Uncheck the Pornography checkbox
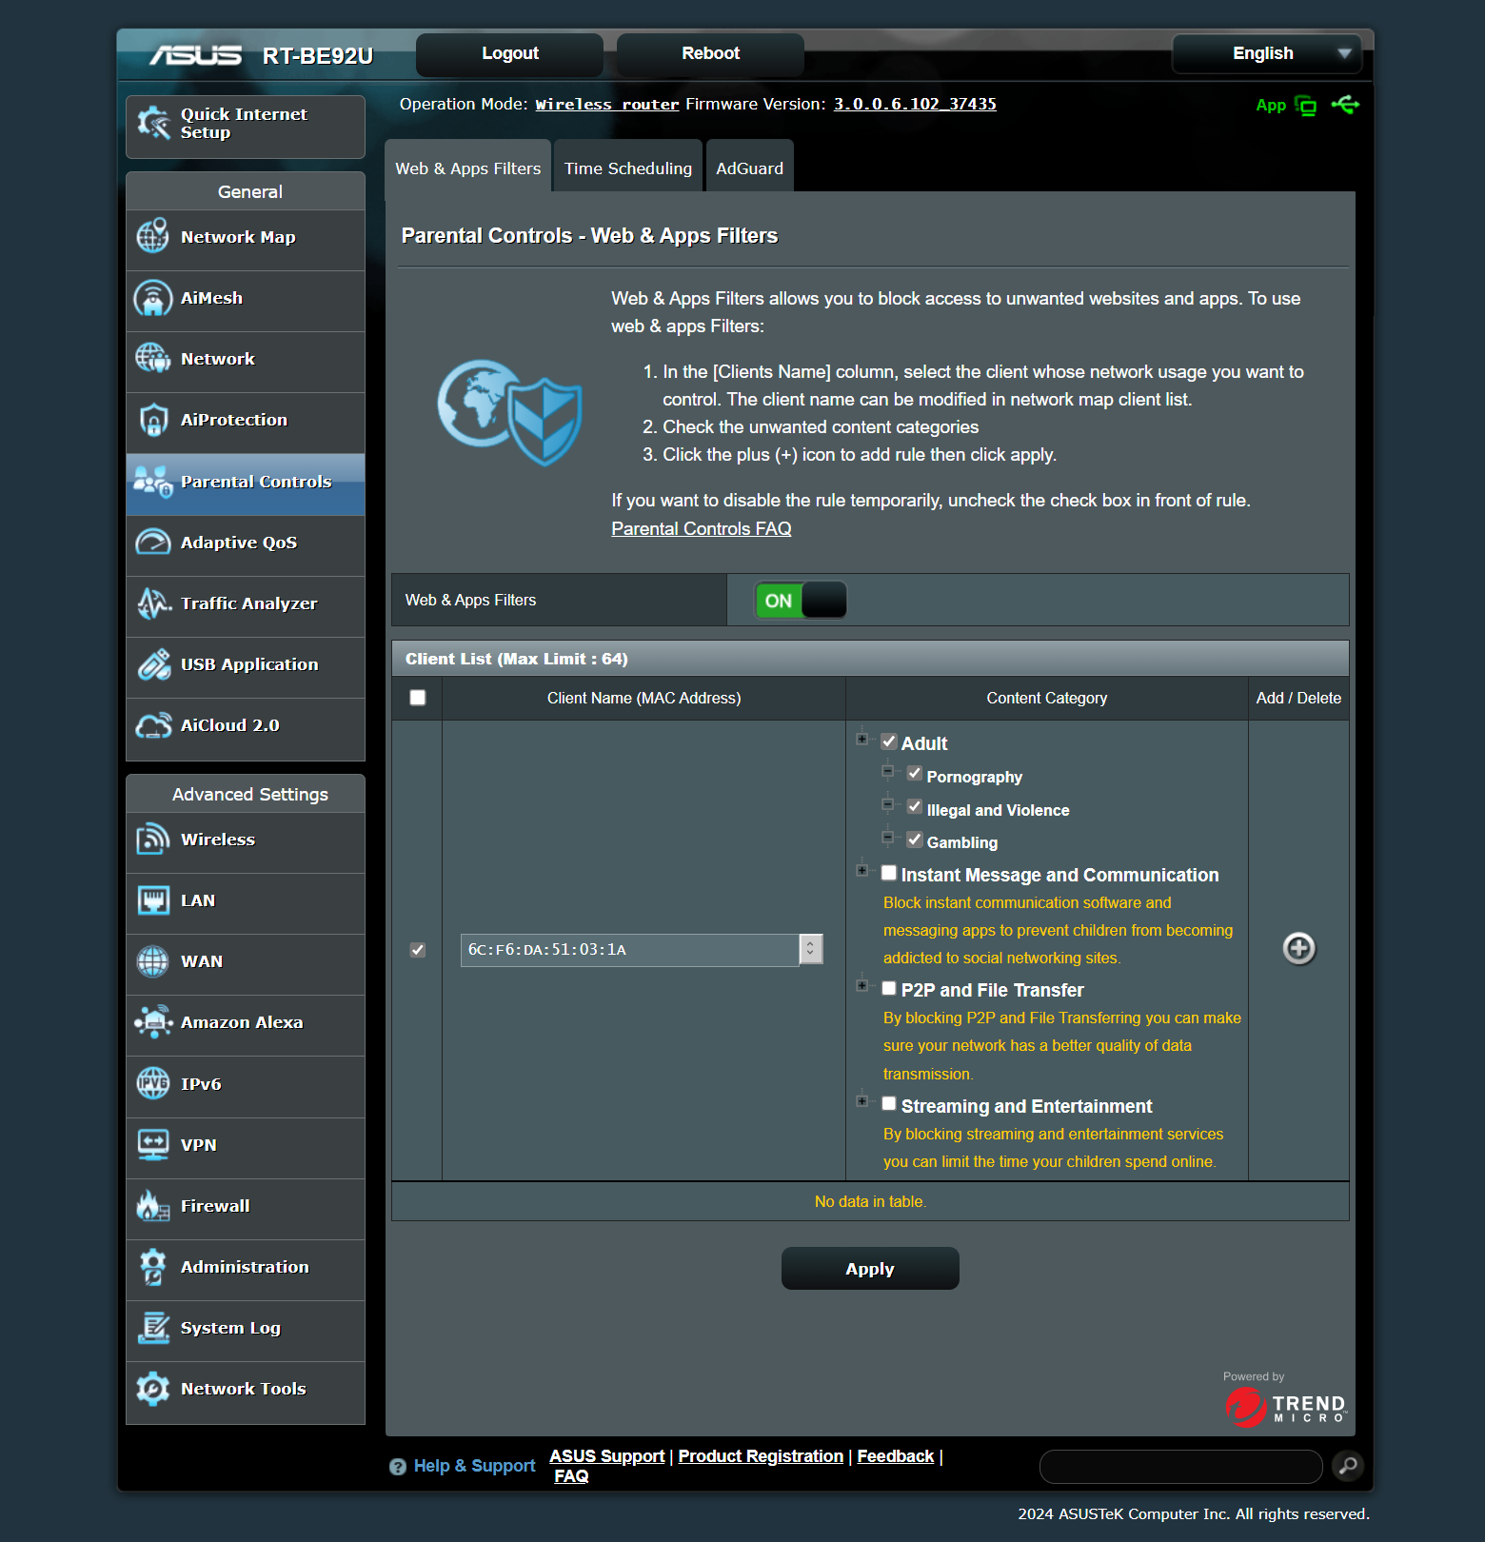Viewport: 1485px width, 1542px height. (x=915, y=774)
